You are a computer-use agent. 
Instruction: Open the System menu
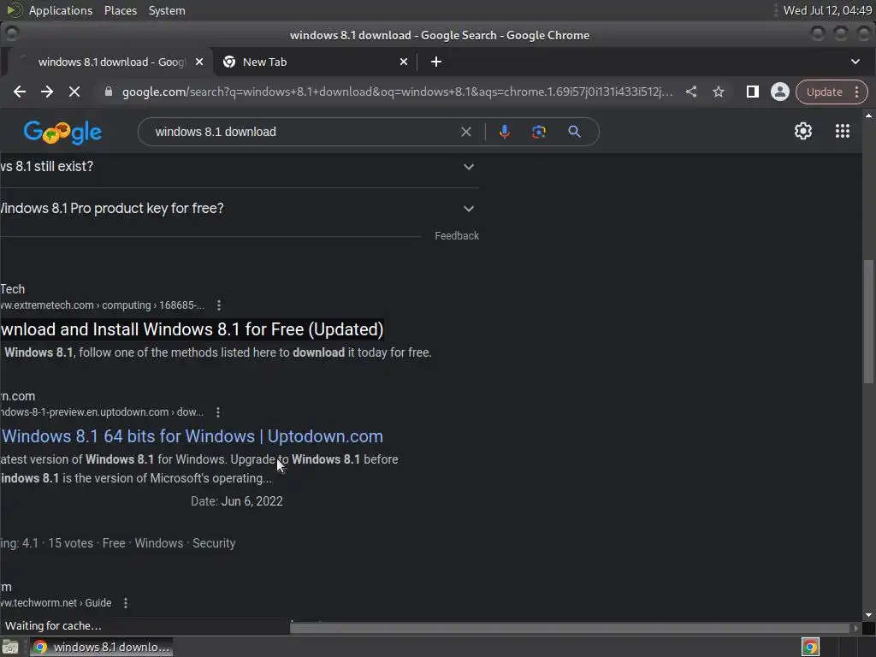[x=167, y=10]
